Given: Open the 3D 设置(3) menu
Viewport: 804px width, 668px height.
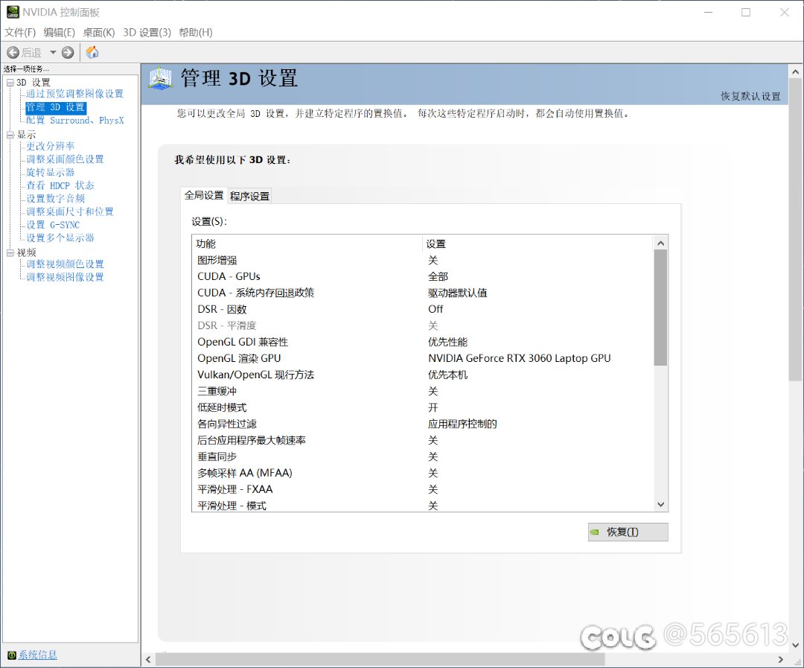Looking at the screenshot, I should [147, 32].
